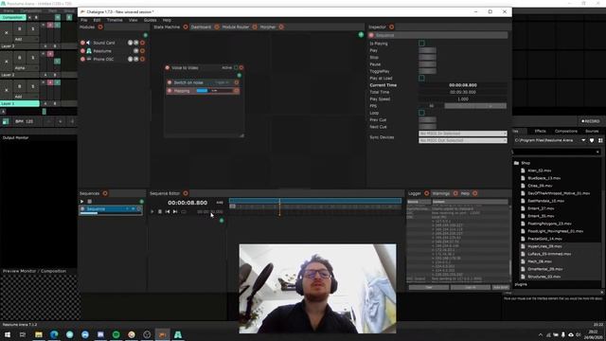The image size is (606, 341).
Task: Remove the Sound Card module with its orange circle
Action: pyautogui.click(x=143, y=43)
